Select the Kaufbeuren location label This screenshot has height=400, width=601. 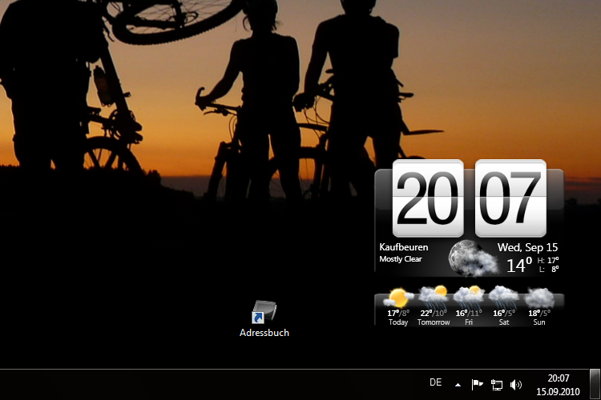click(x=404, y=247)
